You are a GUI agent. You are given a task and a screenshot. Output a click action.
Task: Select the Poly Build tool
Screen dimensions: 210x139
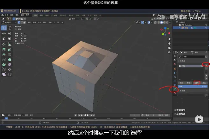coord(10,60)
